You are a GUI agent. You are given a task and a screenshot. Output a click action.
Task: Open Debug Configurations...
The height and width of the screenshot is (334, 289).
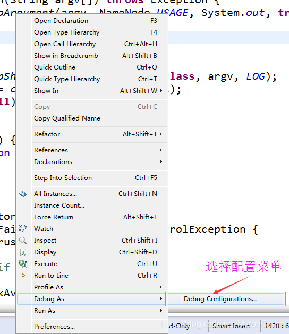pos(225,299)
